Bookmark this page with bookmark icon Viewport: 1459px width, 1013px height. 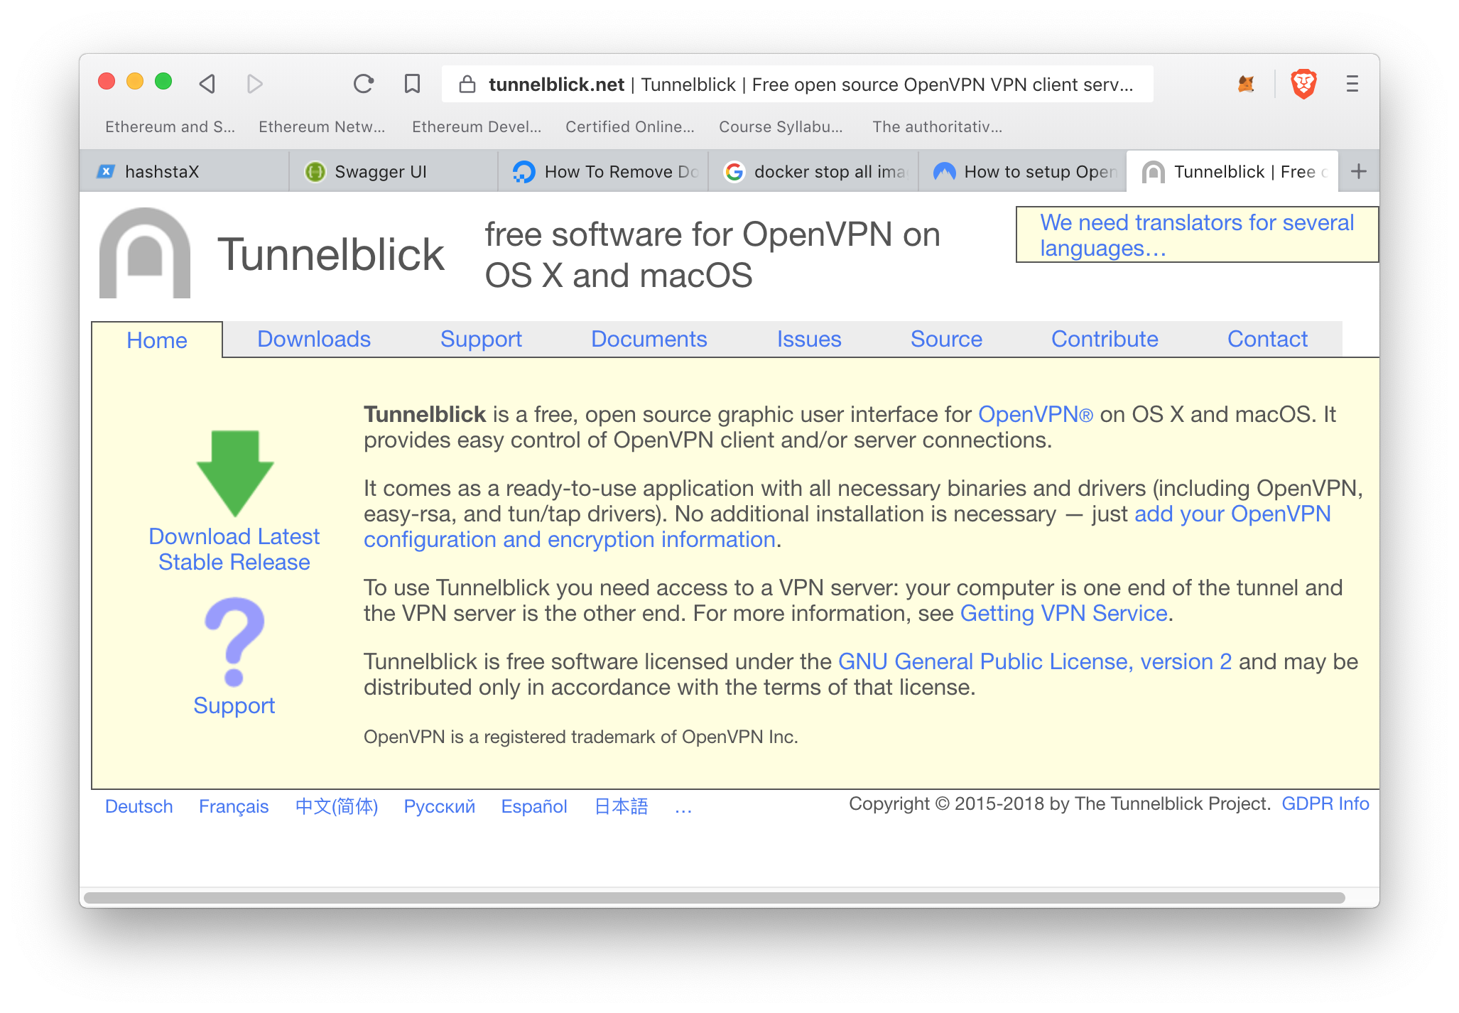coord(412,84)
